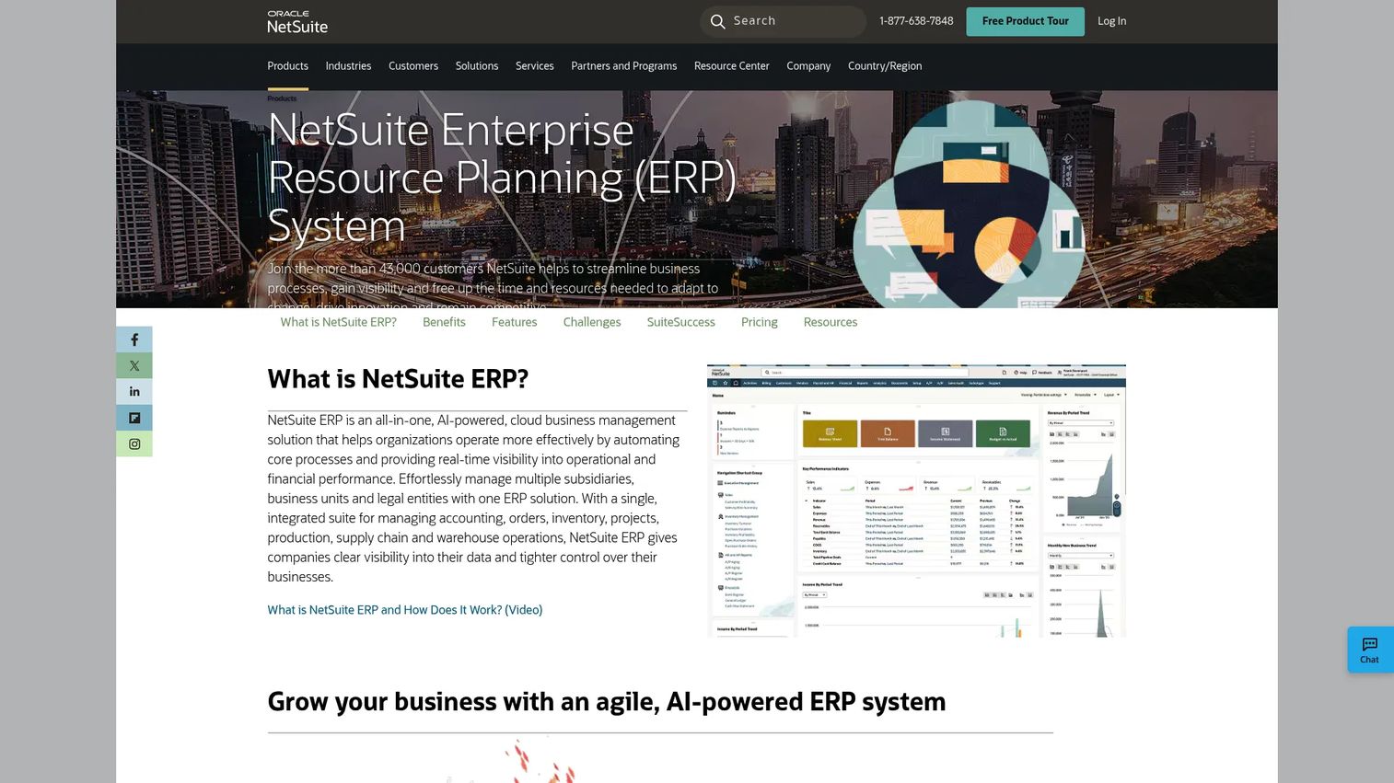The image size is (1394, 783).
Task: Open What is NetSuite ERP video link
Action: tap(405, 610)
